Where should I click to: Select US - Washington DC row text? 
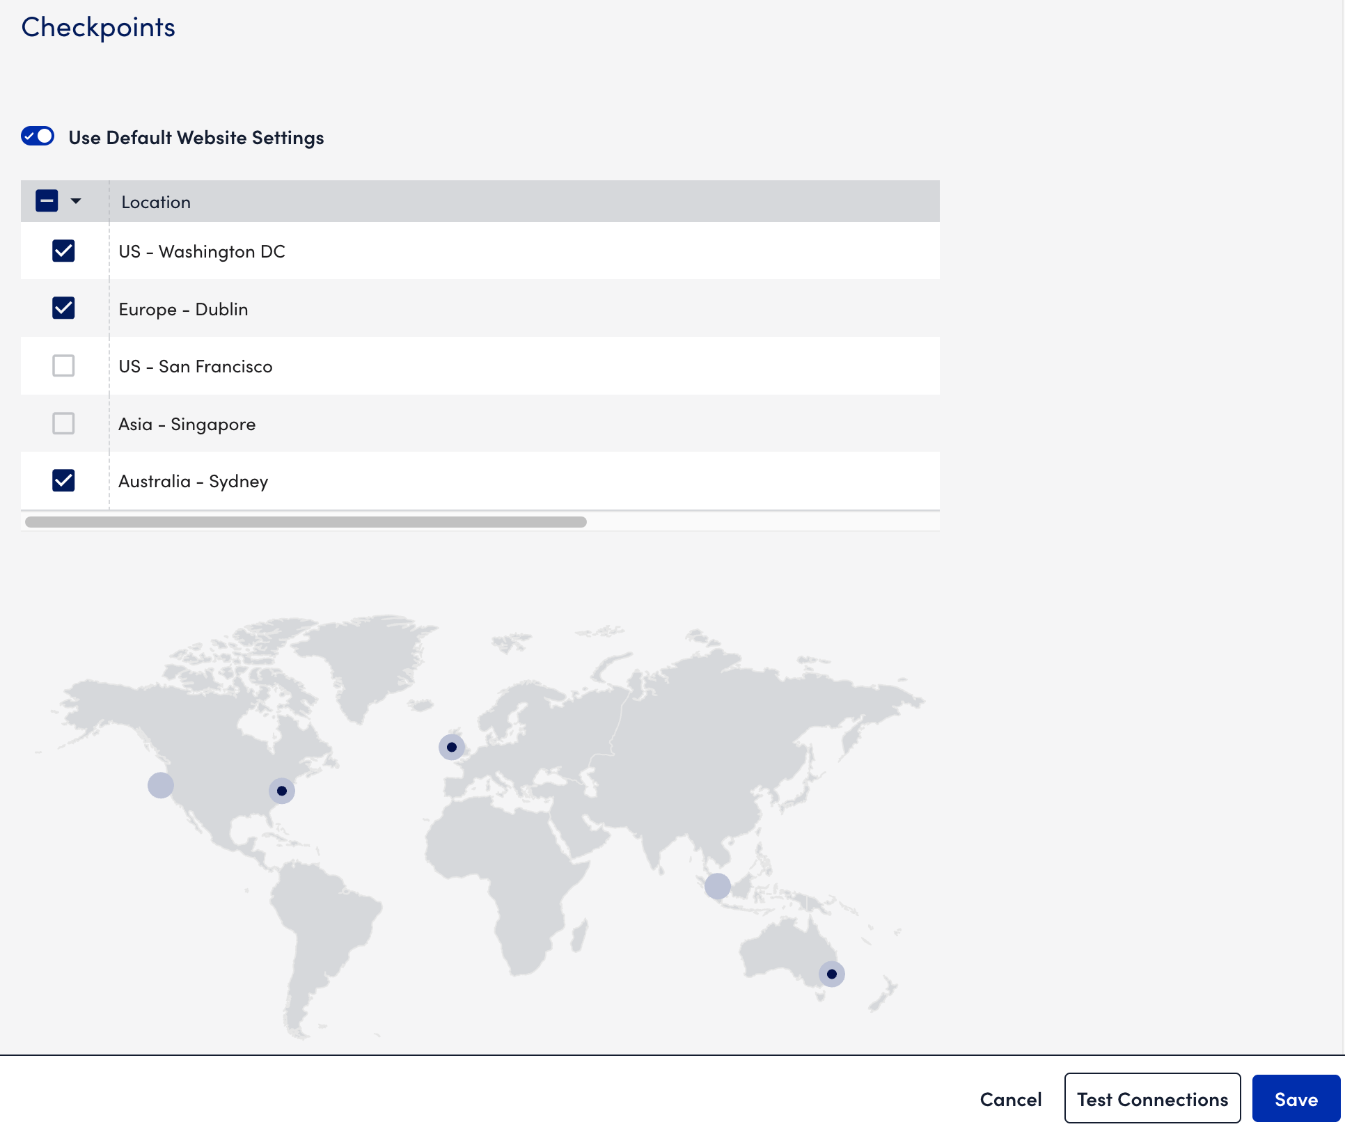click(202, 251)
